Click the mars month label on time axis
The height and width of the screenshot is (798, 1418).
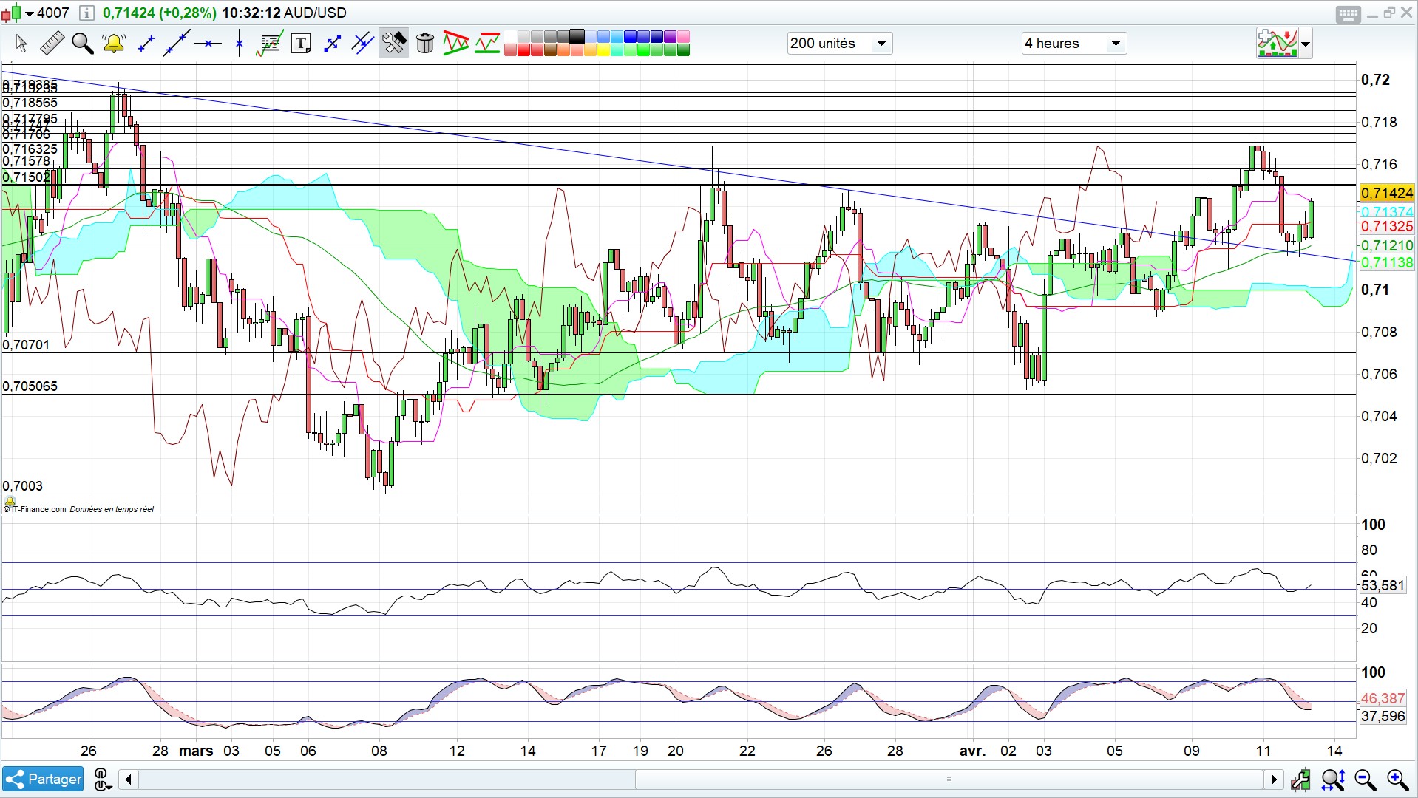coord(196,751)
